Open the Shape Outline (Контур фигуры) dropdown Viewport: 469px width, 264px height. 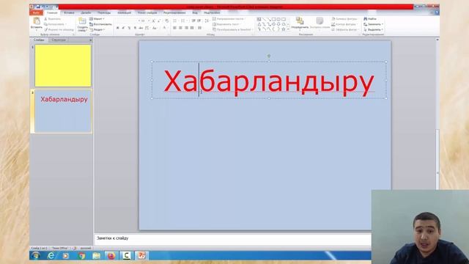[x=345, y=24]
